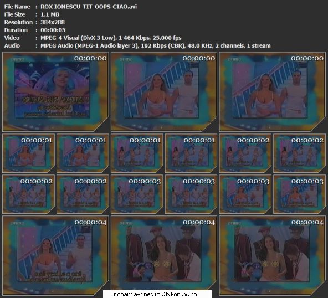Click the 1.1 MB file size value
Screen dimensions: 328x298
click(50, 14)
